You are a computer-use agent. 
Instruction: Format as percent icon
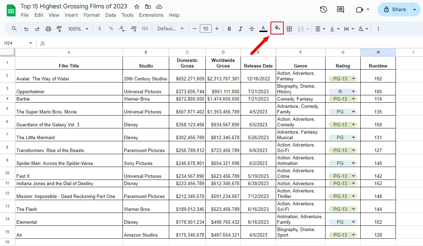click(x=111, y=29)
